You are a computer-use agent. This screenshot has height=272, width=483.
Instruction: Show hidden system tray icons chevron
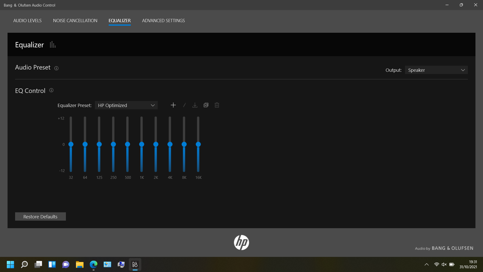(x=427, y=264)
